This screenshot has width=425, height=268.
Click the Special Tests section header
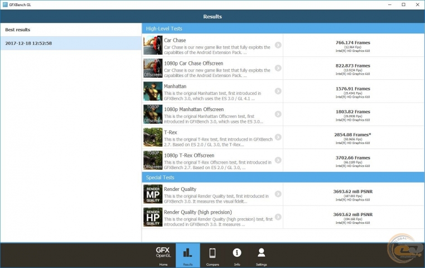(x=283, y=178)
